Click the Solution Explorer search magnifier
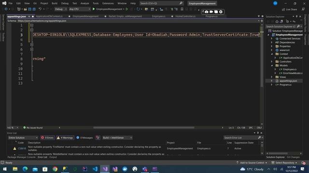 tap(298, 26)
